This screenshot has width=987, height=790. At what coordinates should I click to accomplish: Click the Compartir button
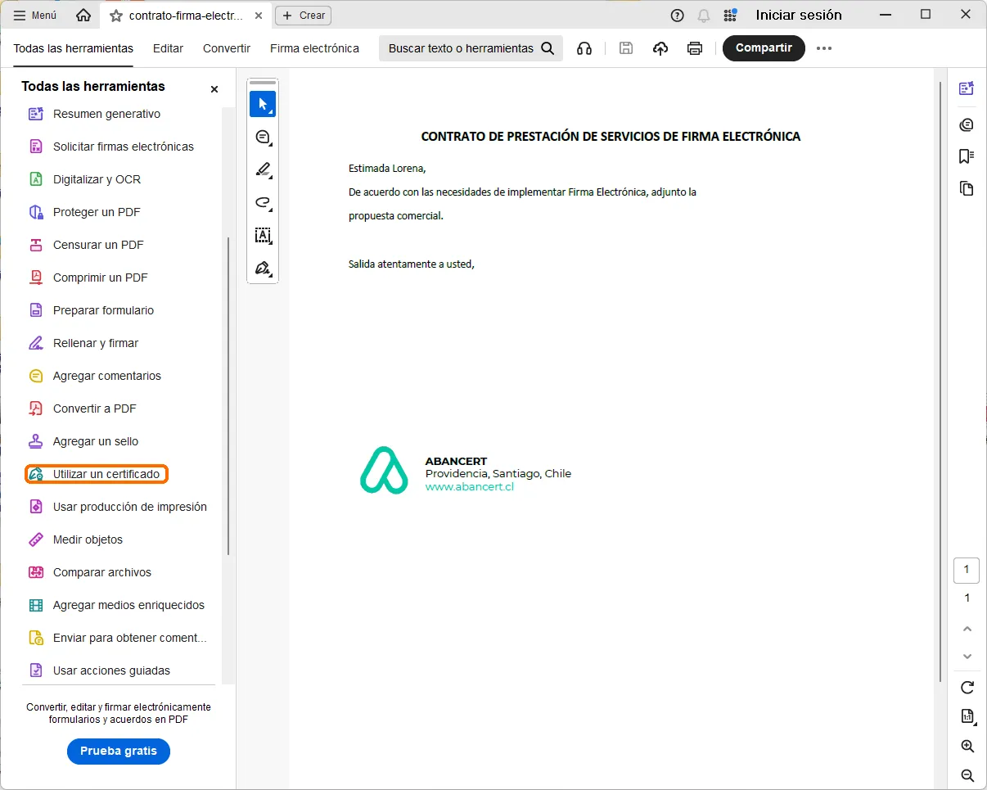coord(764,48)
